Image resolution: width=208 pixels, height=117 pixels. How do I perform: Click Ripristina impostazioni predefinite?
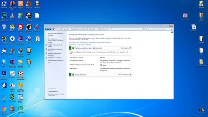pyautogui.click(x=55, y=54)
